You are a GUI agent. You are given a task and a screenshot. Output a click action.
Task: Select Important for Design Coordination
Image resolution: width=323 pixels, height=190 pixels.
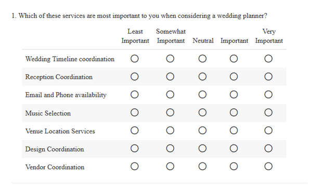click(x=234, y=148)
